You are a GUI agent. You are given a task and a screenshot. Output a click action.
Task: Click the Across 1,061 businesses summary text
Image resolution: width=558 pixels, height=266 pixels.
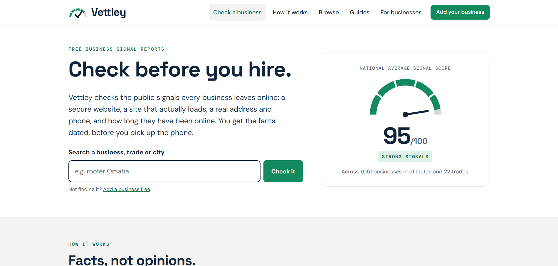pos(405,172)
